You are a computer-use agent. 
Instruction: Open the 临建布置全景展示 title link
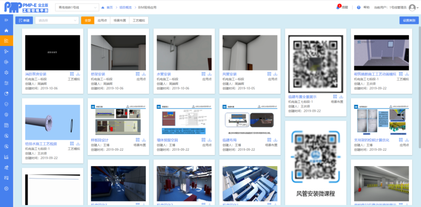(x=302, y=97)
